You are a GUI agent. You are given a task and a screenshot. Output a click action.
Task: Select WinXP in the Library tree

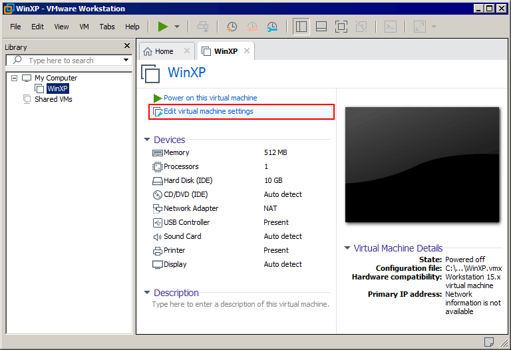(x=57, y=88)
